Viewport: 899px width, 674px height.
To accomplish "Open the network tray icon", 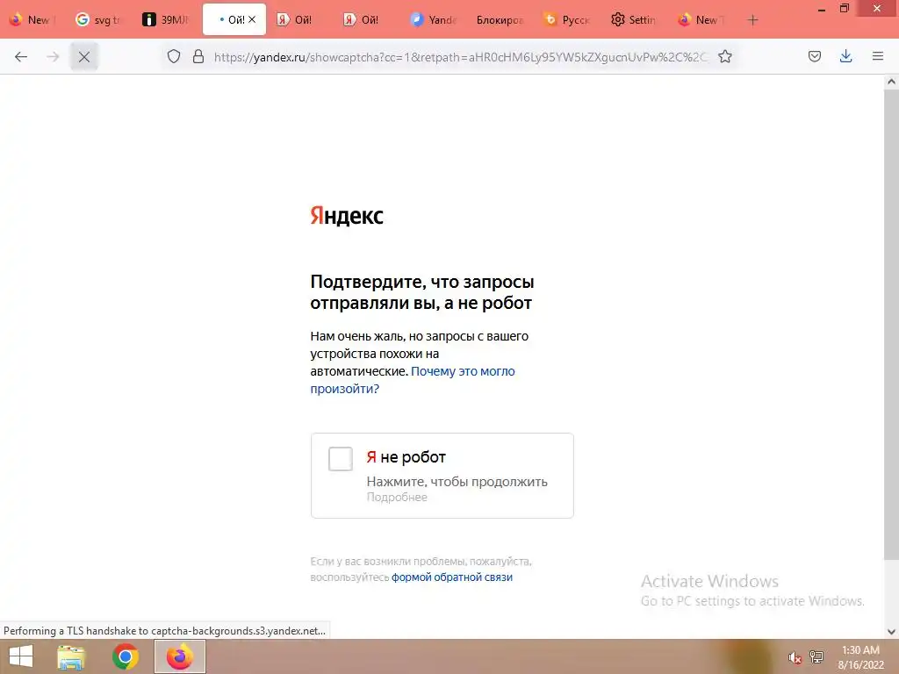I will [x=816, y=657].
